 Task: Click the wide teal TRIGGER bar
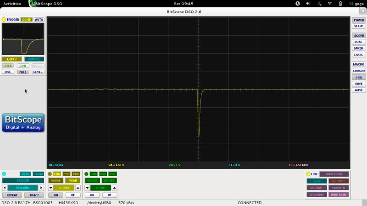click(x=23, y=180)
